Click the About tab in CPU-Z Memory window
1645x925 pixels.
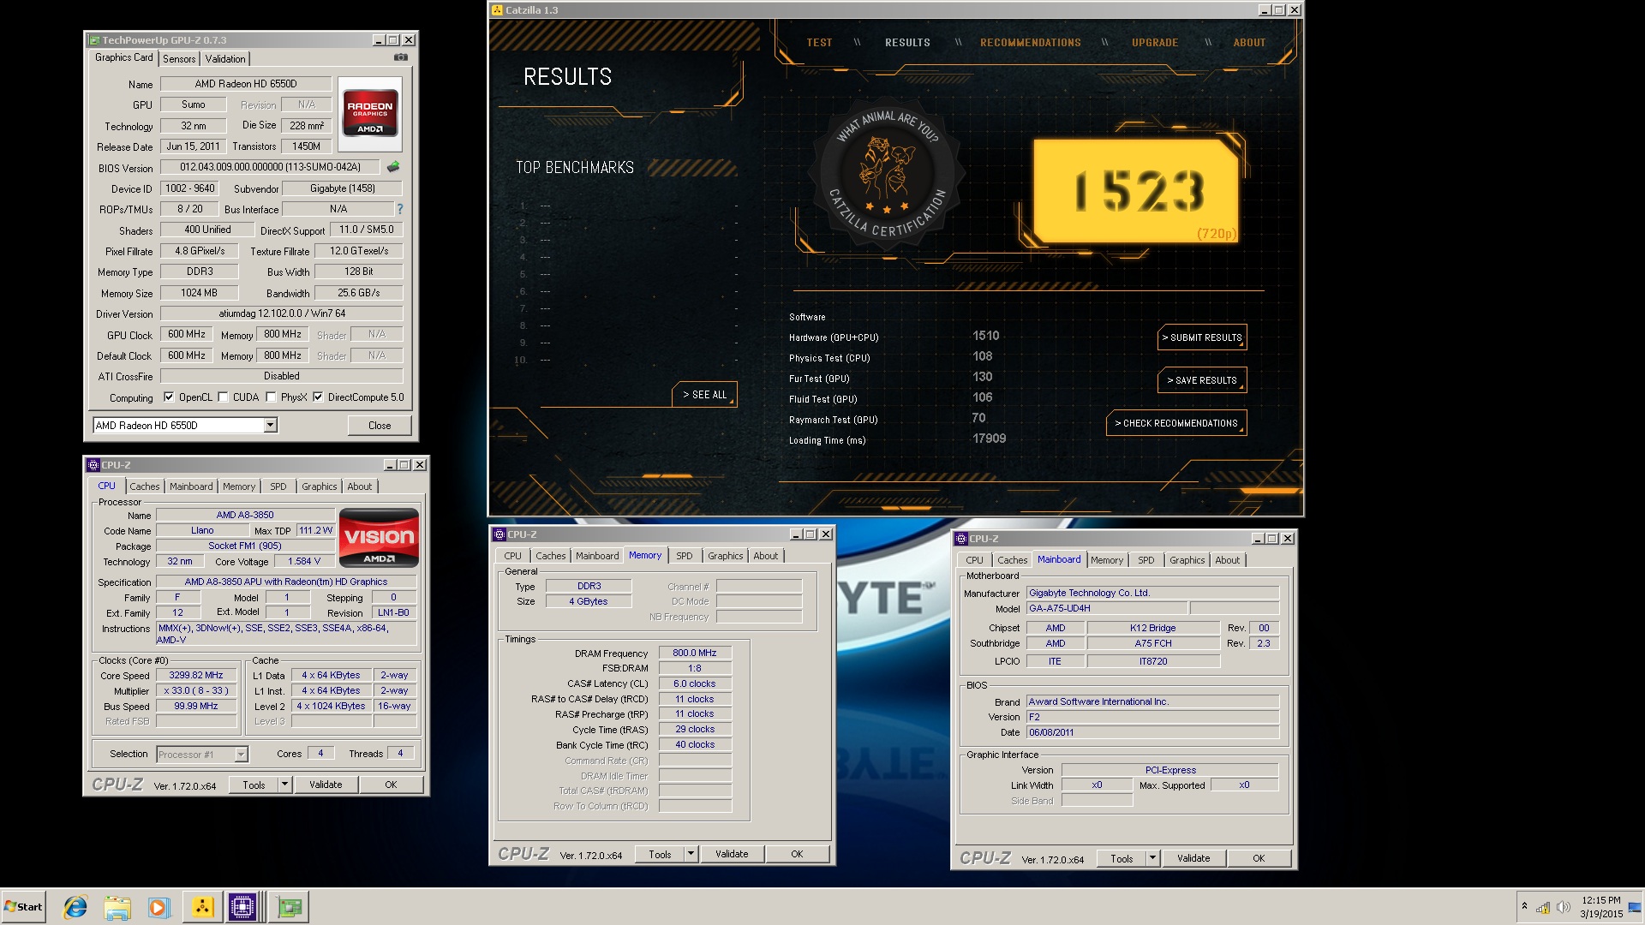[765, 556]
